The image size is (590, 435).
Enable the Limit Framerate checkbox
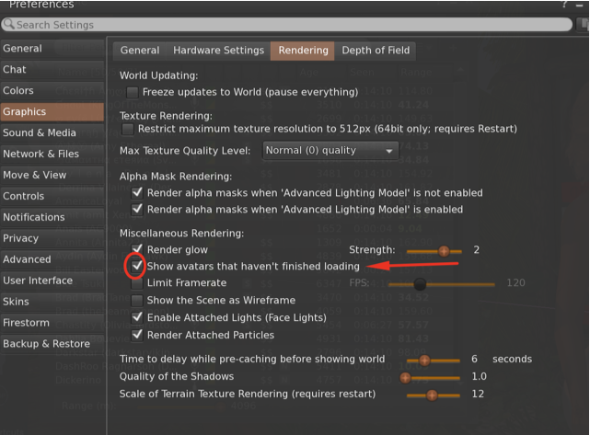(x=137, y=283)
